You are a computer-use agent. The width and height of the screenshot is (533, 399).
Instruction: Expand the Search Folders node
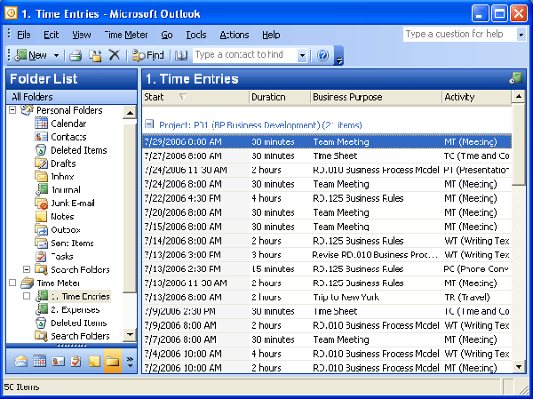27,269
